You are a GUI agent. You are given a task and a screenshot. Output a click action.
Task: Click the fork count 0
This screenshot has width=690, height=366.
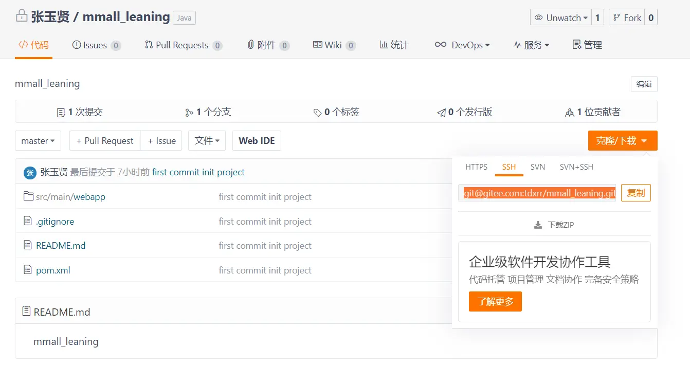tap(651, 17)
